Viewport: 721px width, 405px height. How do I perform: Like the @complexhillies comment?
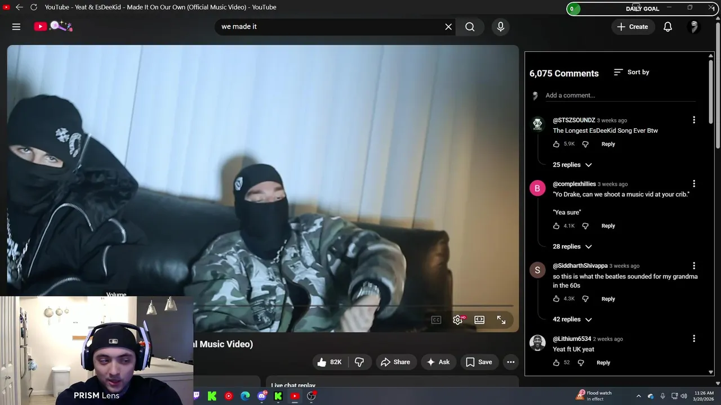coord(557,226)
